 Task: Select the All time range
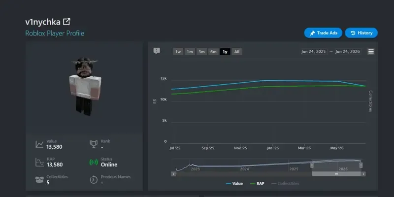point(237,52)
